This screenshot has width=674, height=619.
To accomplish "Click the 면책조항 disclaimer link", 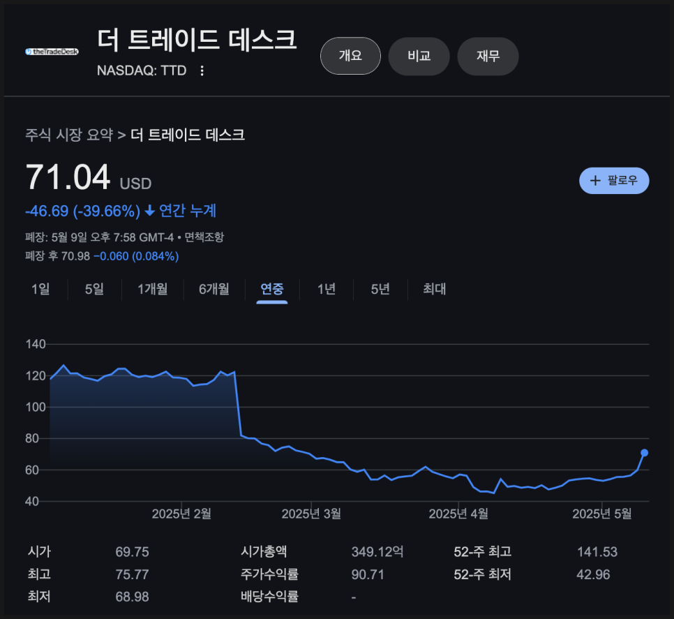I will 204,237.
